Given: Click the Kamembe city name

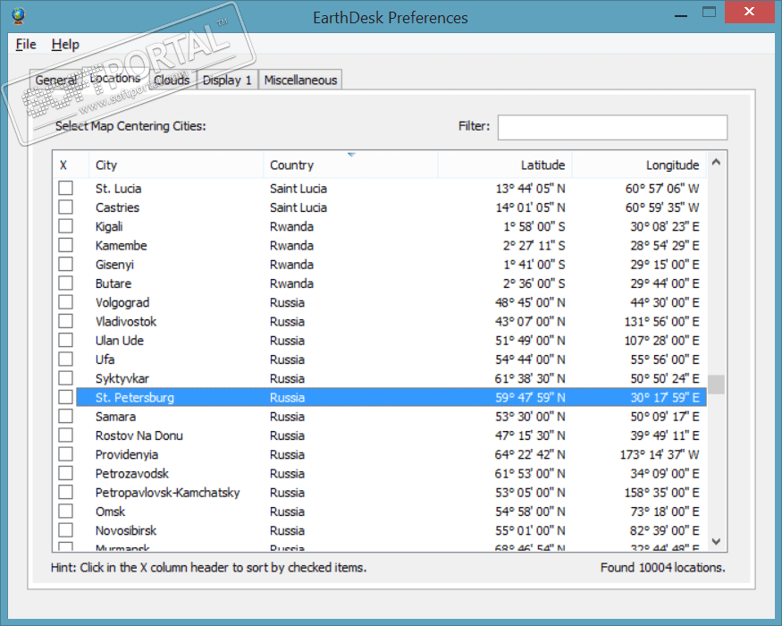Looking at the screenshot, I should point(122,246).
